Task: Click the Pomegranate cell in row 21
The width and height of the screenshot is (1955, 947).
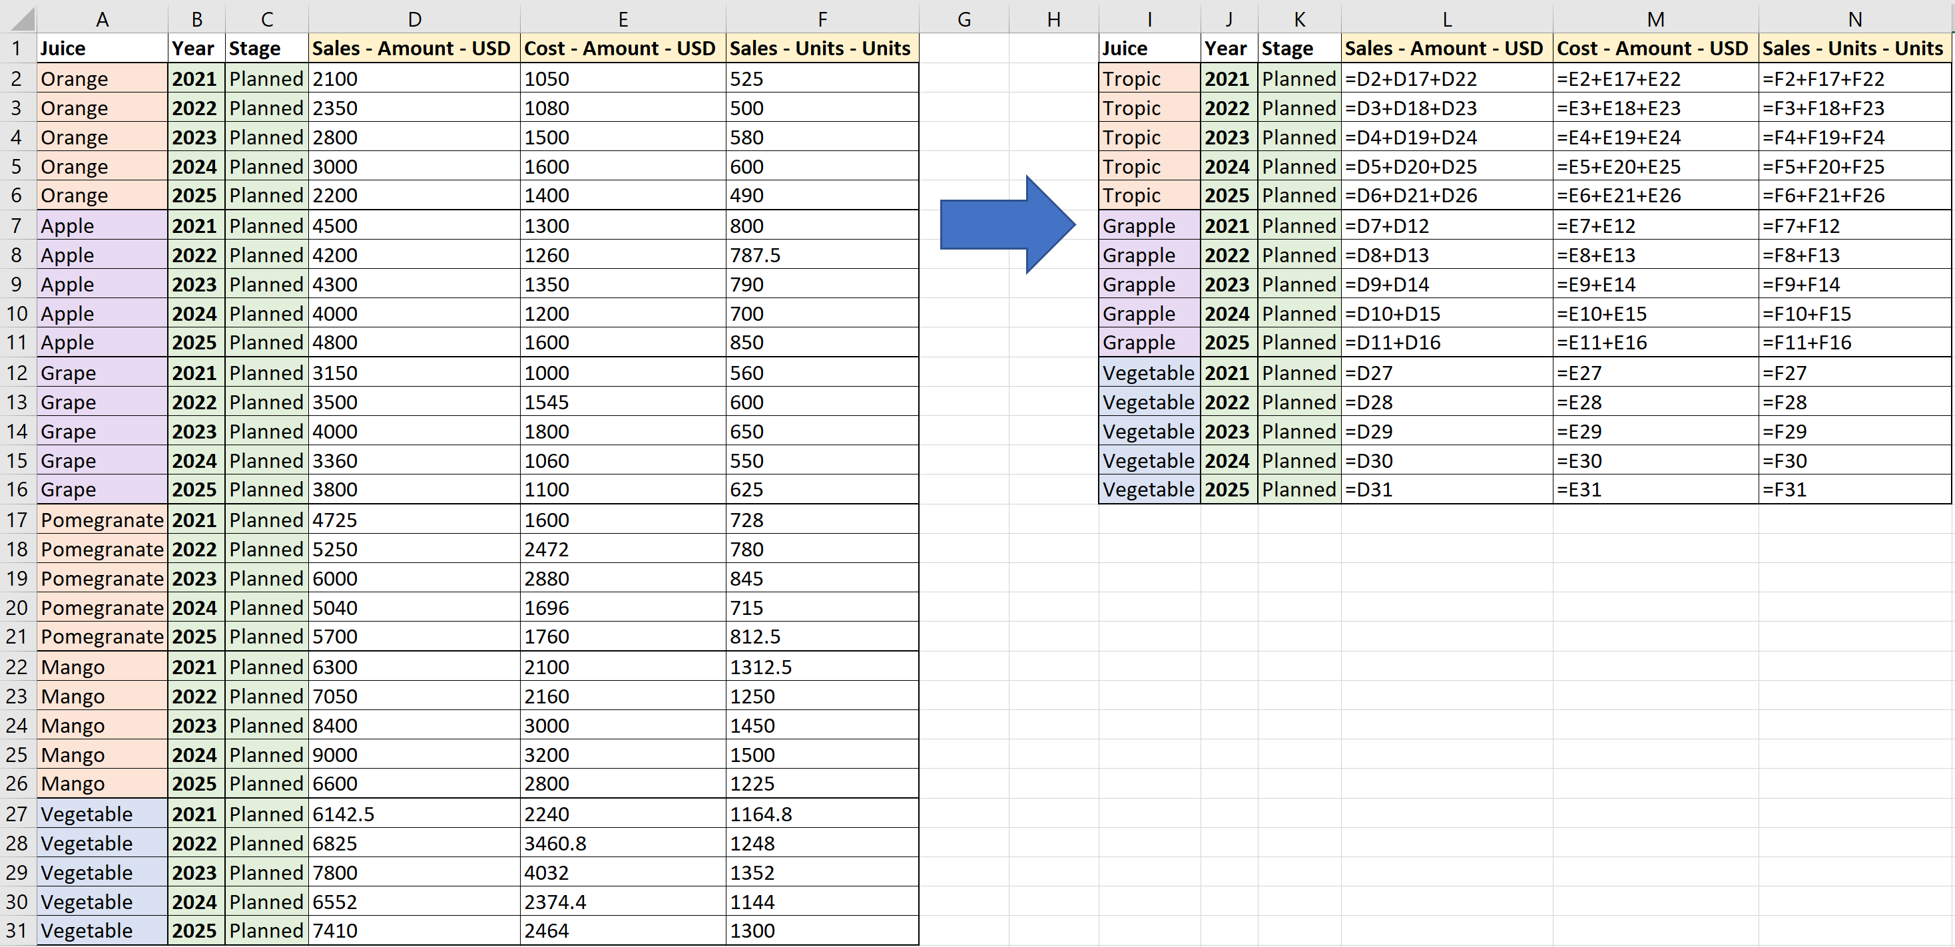Action: pyautogui.click(x=102, y=637)
